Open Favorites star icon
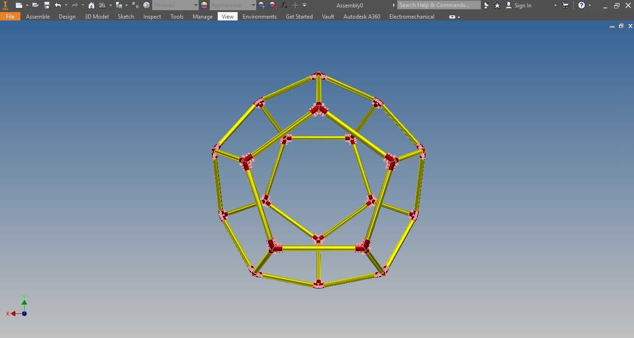Viewport: 634px width, 338px height. coord(498,5)
